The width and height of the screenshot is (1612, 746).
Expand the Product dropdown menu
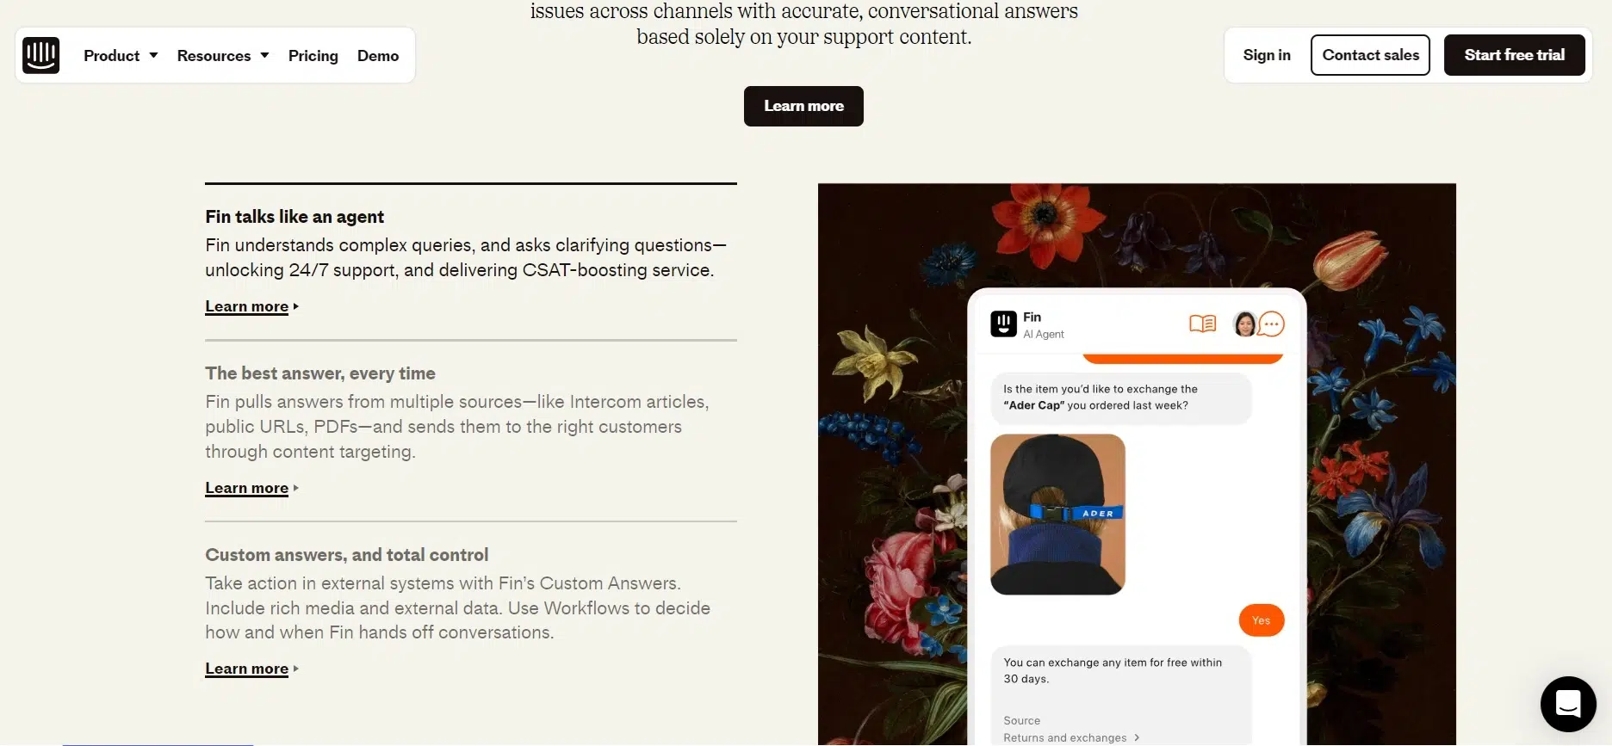(121, 55)
